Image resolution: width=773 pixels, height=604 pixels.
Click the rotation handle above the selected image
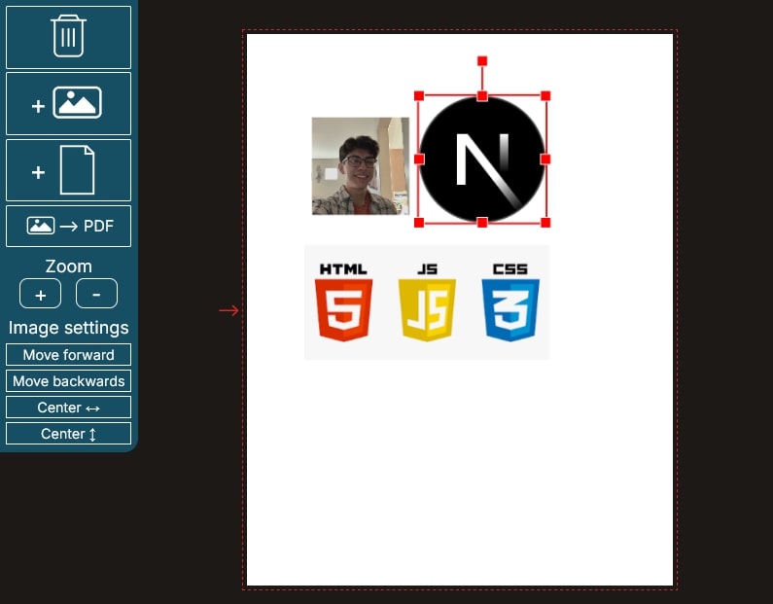(482, 61)
